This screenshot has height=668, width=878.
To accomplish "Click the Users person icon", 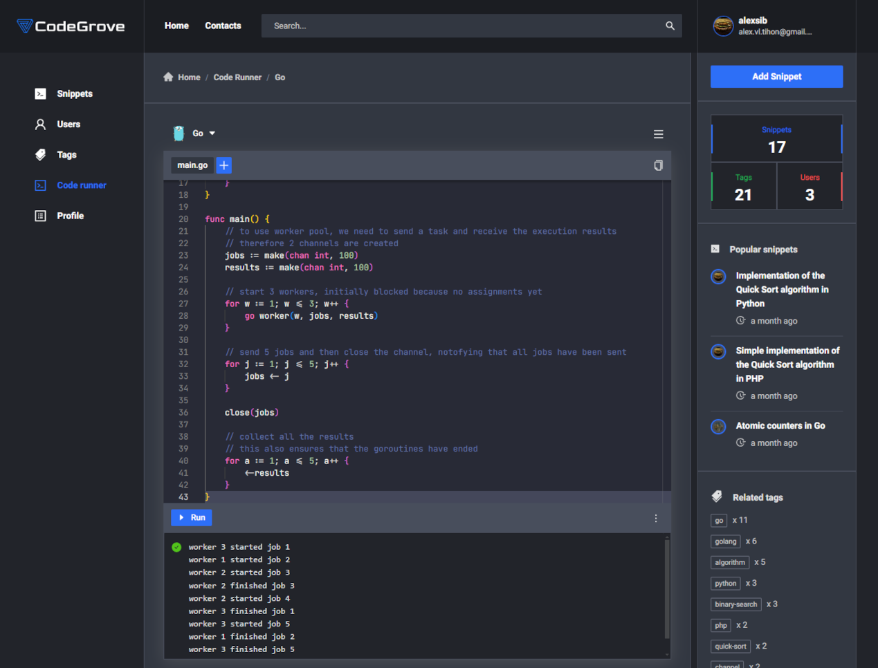I will point(40,124).
